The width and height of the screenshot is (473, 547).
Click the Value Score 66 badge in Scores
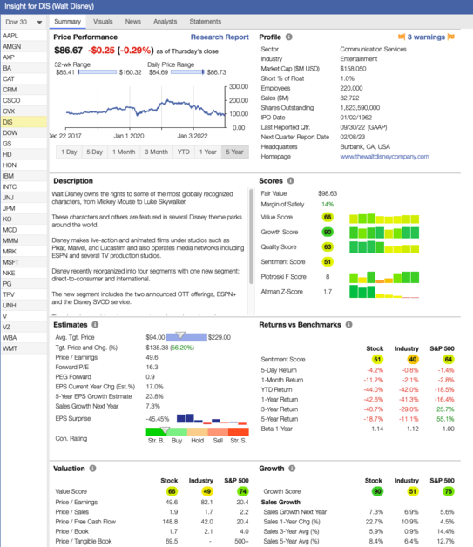(328, 217)
